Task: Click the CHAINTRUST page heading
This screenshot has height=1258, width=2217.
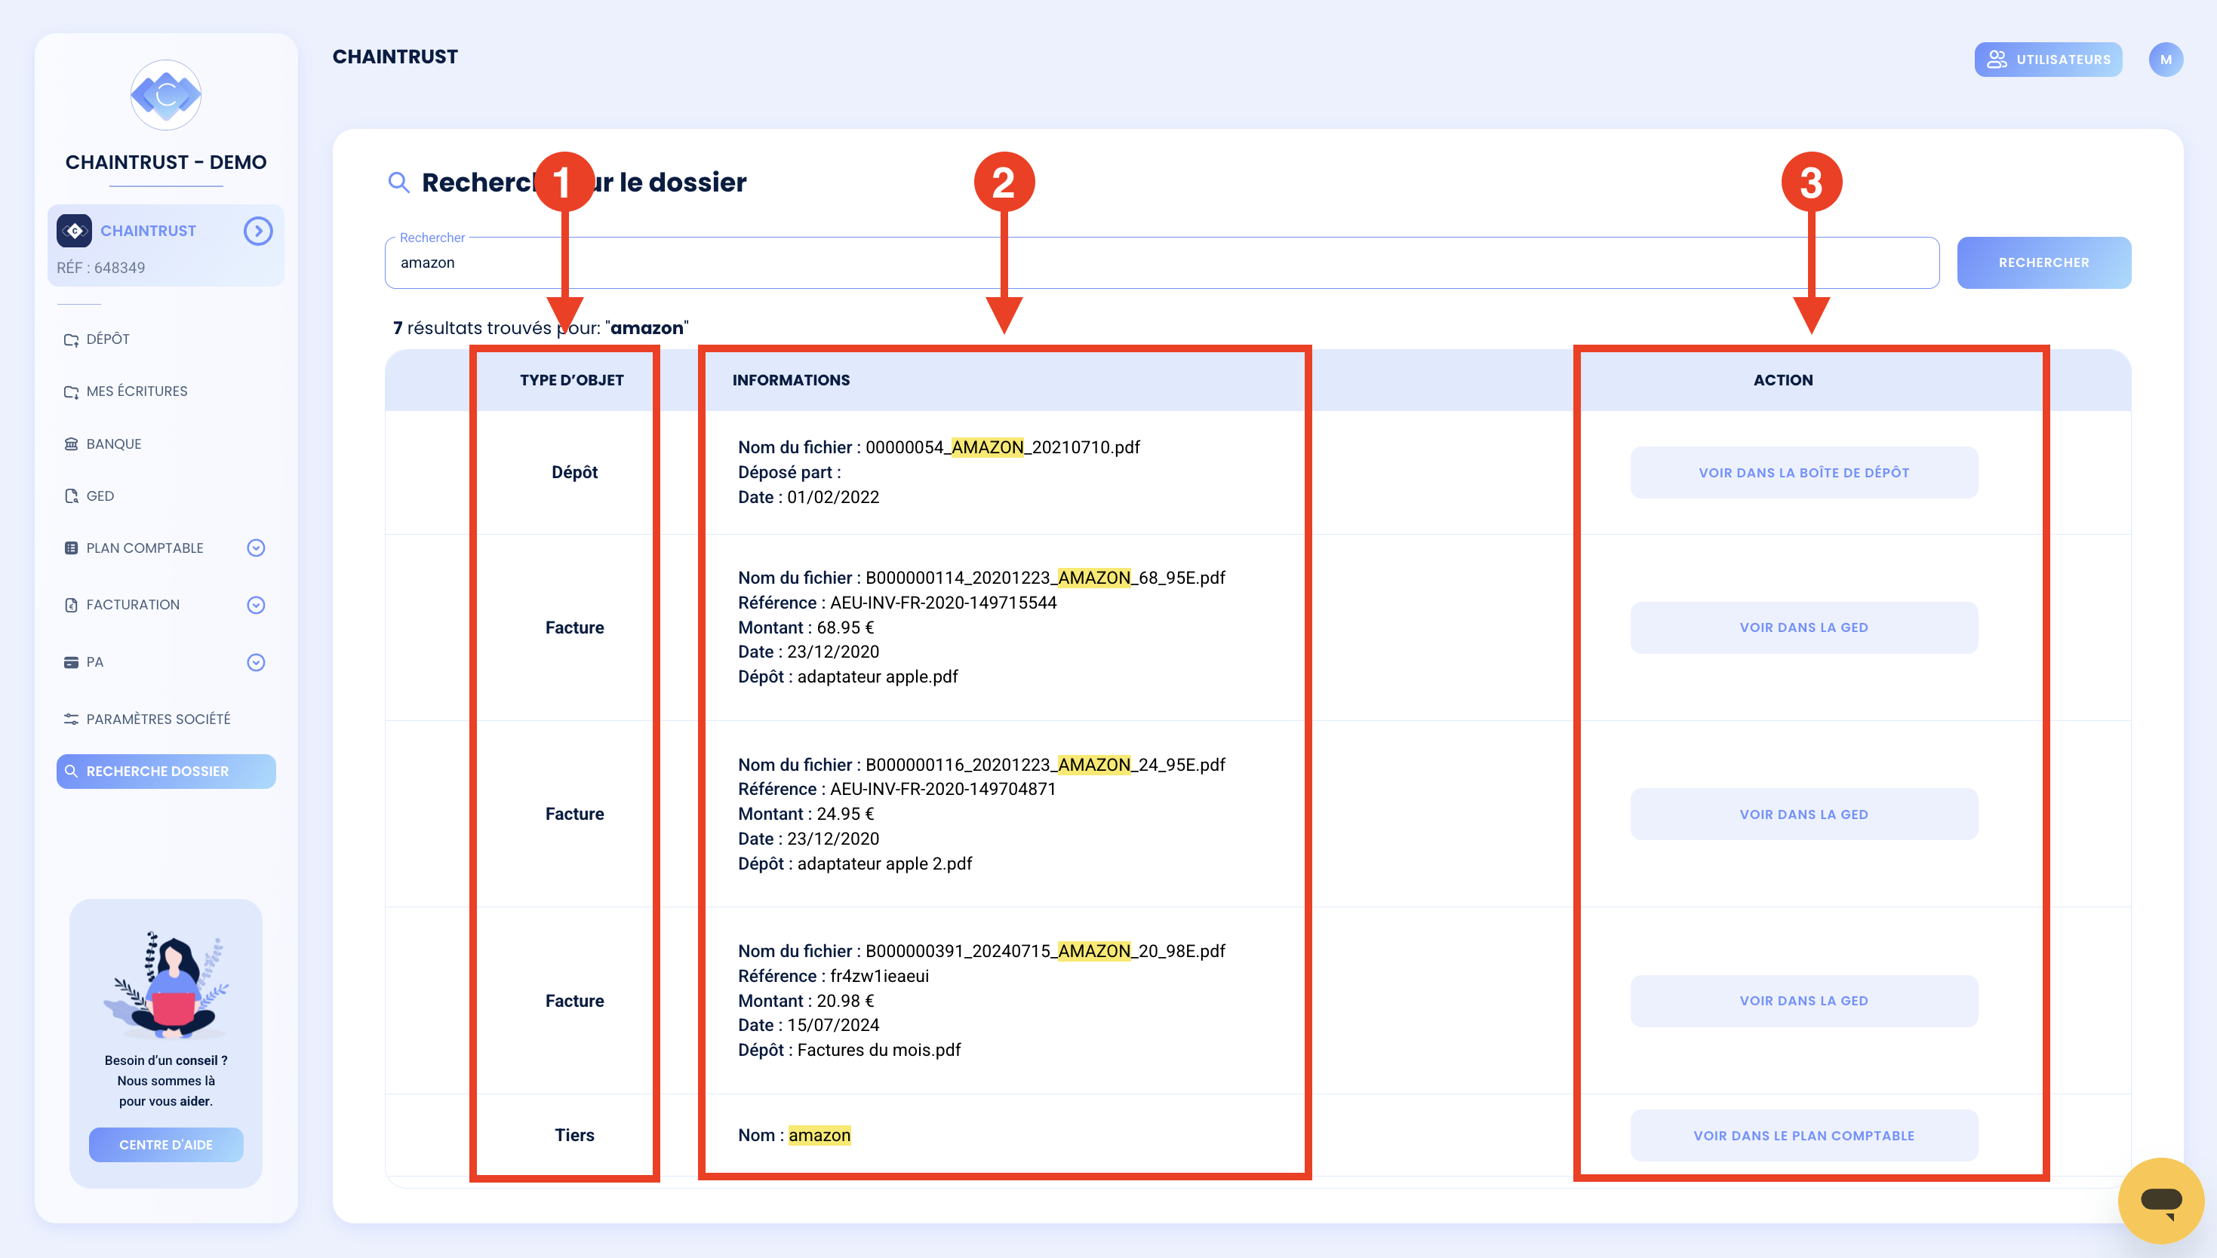Action: [395, 57]
